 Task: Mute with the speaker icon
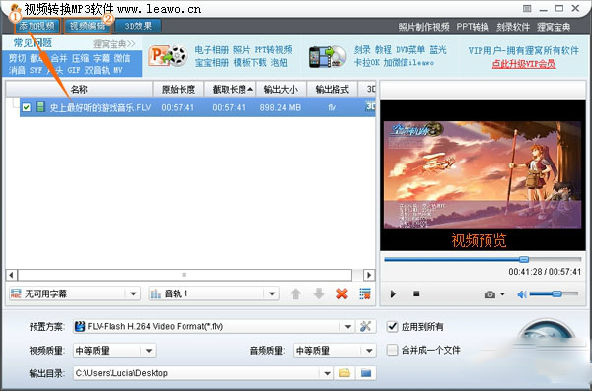[522, 294]
